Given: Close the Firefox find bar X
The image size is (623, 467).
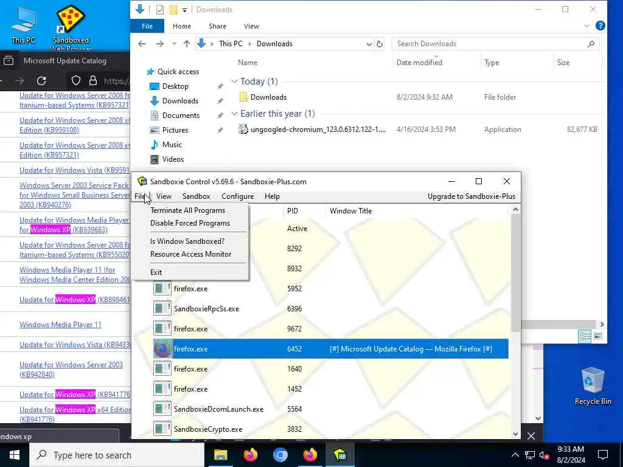Looking at the screenshot, I should point(531,436).
